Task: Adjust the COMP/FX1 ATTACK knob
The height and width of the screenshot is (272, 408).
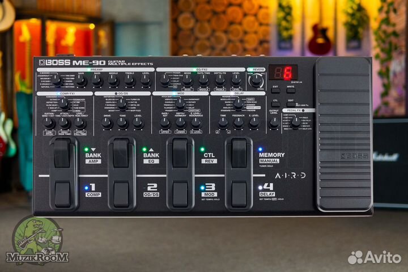Action: (x=64, y=123)
